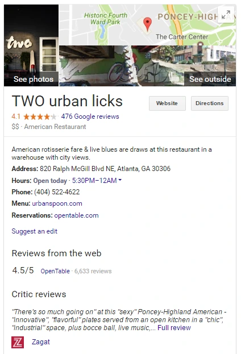
Task: Expand the hours dropdown arrow
Action: pos(120,180)
